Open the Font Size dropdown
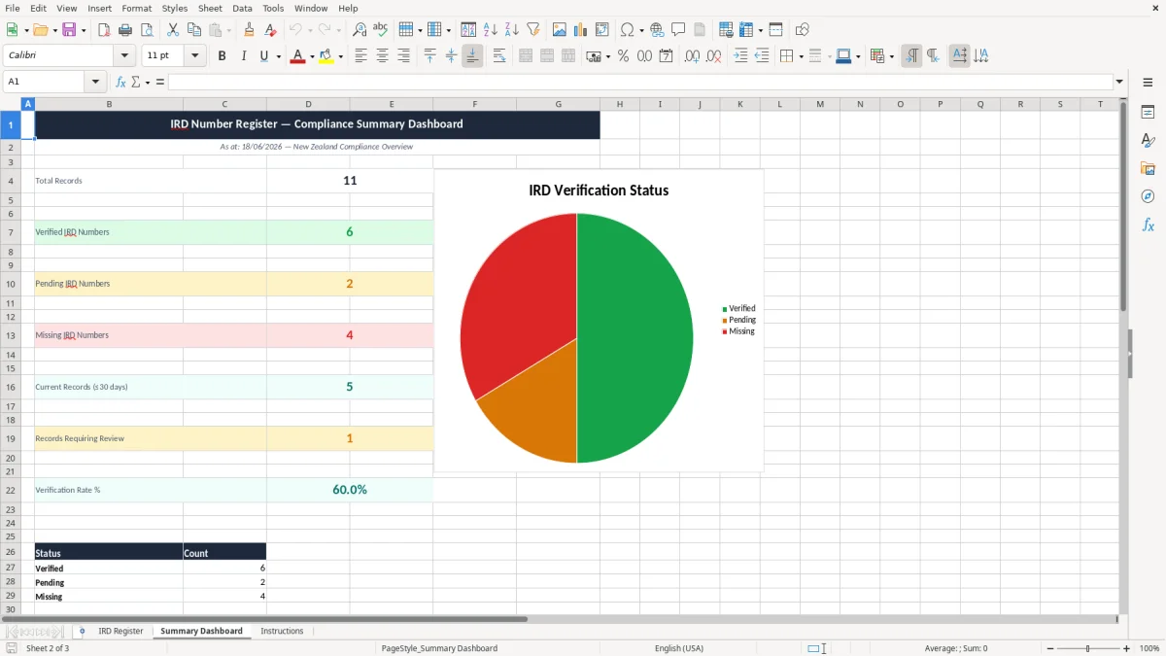 point(195,56)
